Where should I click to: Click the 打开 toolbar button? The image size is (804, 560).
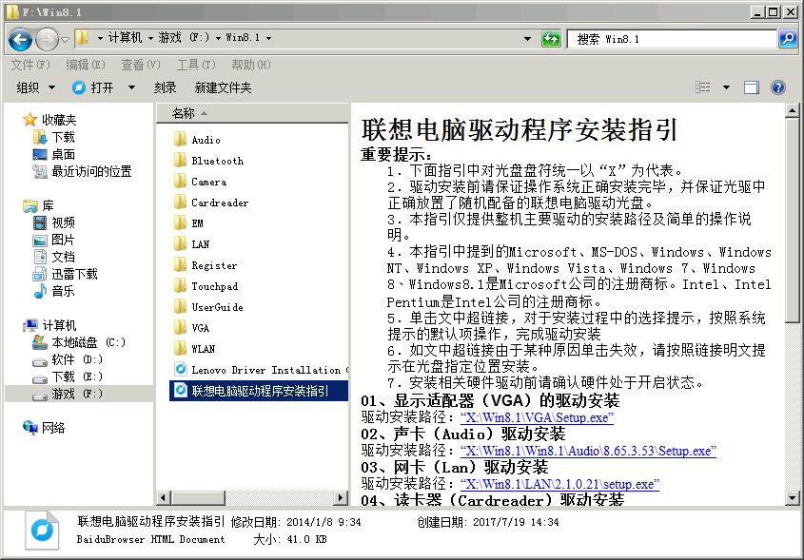(x=93, y=87)
